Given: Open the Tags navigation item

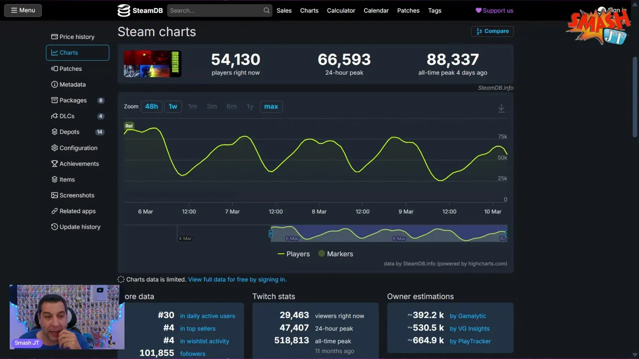Looking at the screenshot, I should click(435, 10).
